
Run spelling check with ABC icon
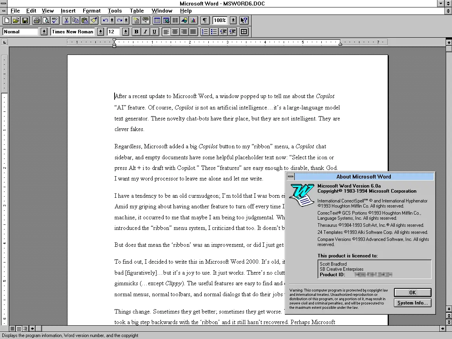click(55, 20)
